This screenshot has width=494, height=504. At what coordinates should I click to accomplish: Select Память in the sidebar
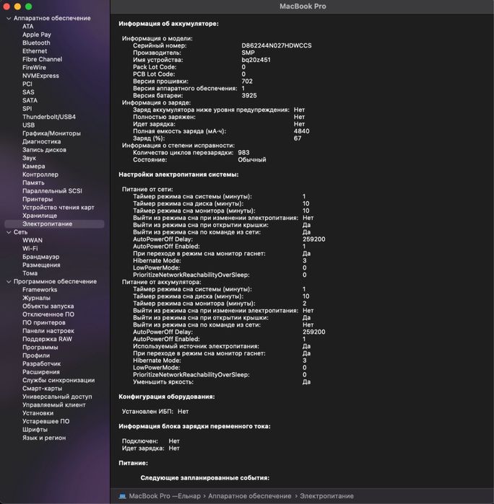[x=33, y=183]
